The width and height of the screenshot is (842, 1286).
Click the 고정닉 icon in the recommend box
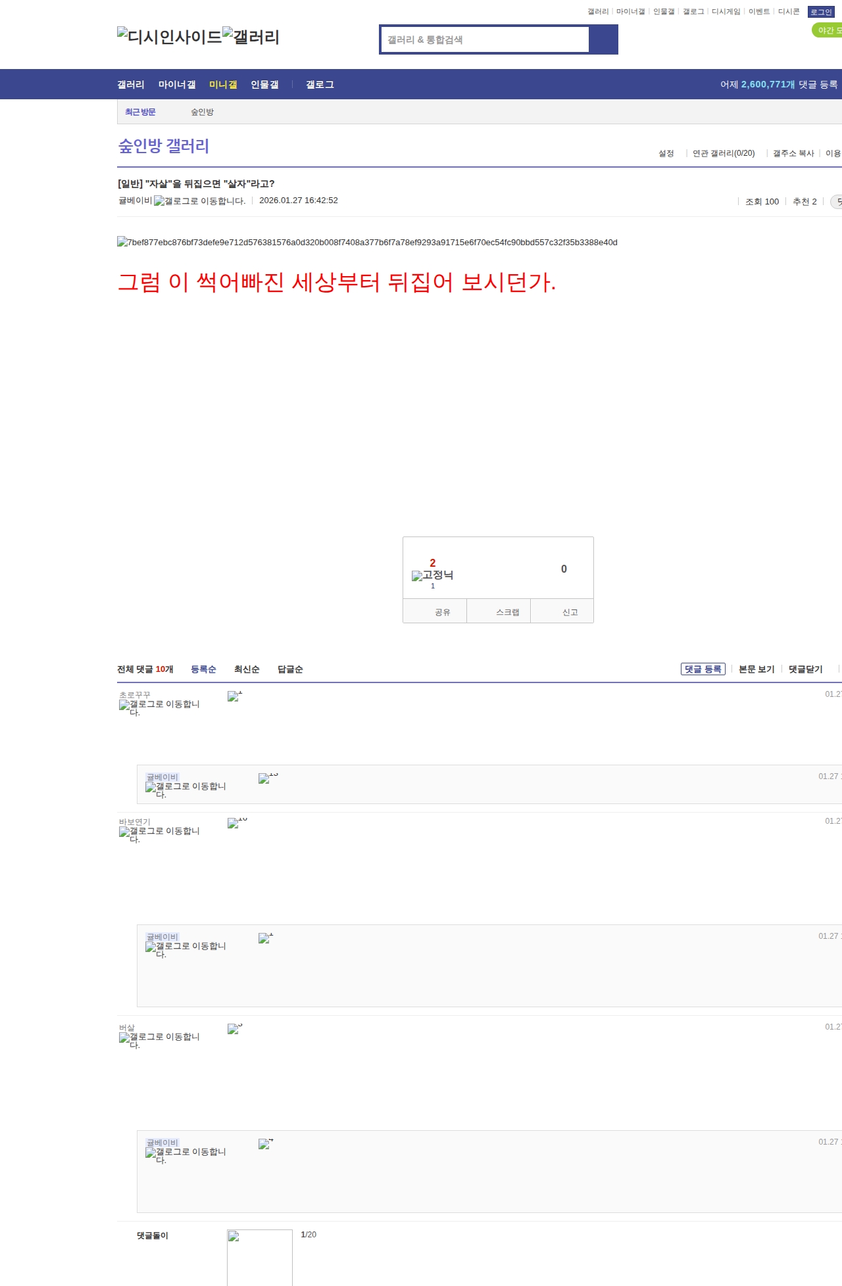pos(432,575)
